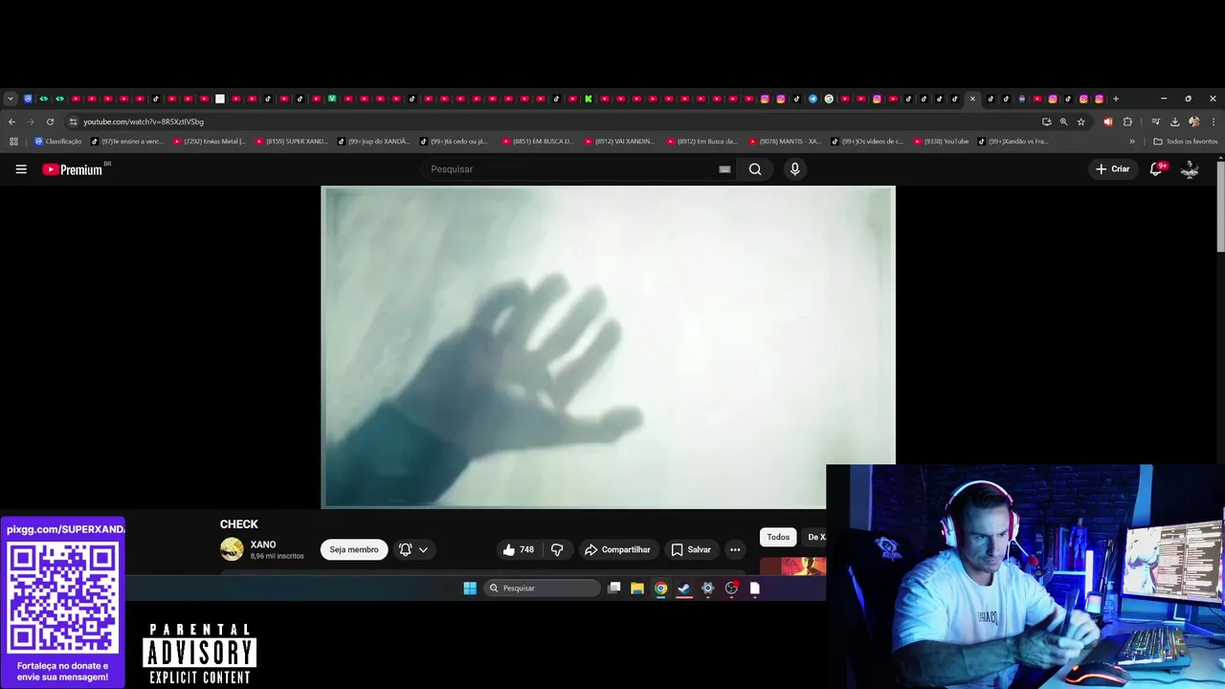The width and height of the screenshot is (1225, 689).
Task: Open the on-screen keyboard icon in search box
Action: point(724,169)
